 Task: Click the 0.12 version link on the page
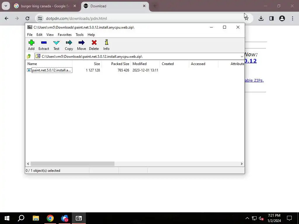251,61
